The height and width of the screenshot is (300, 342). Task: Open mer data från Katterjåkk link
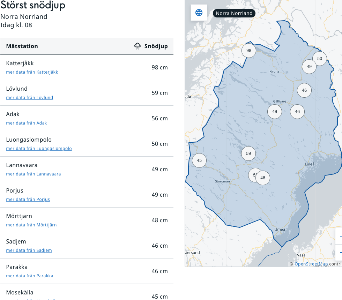click(32, 72)
